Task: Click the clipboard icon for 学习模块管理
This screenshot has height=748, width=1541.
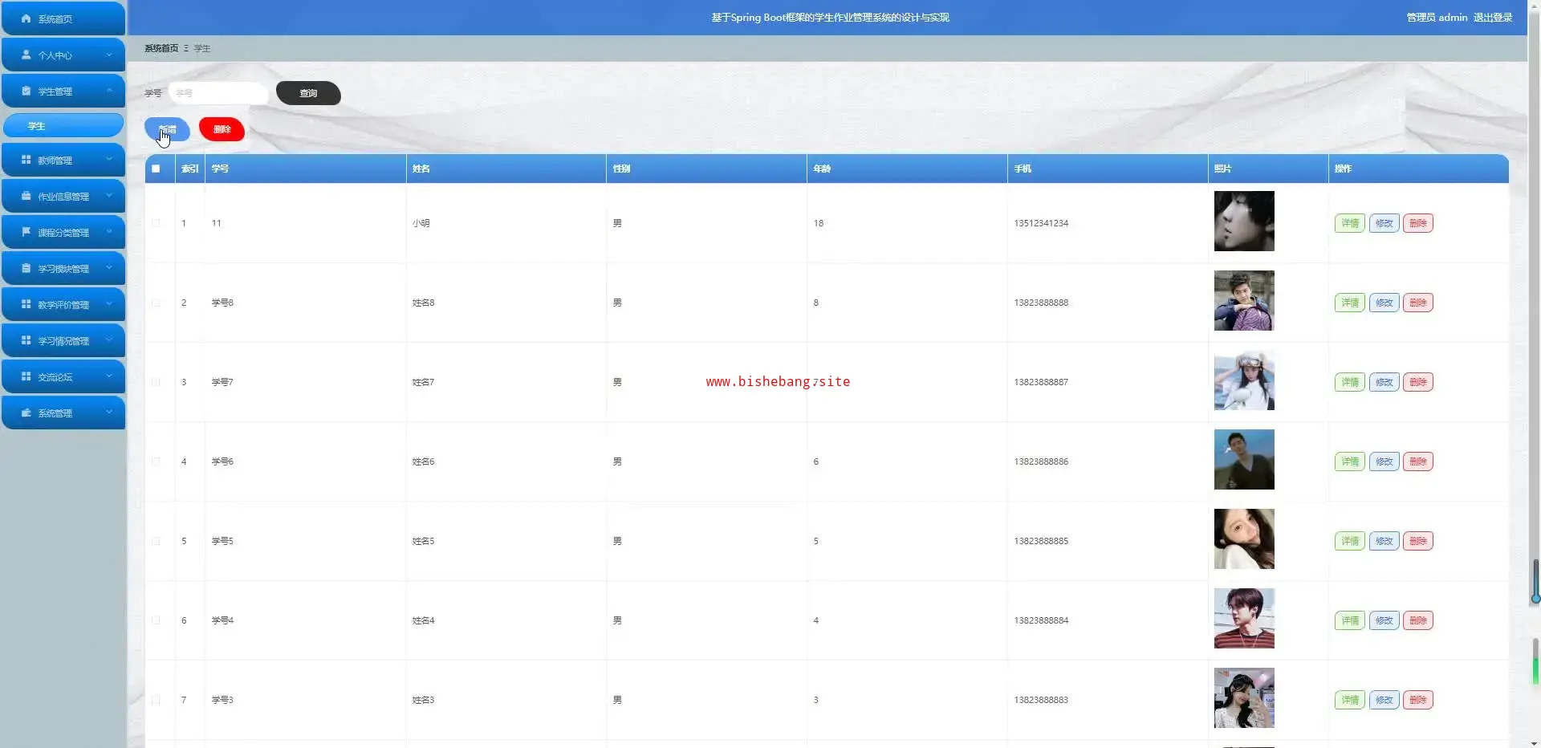Action: click(x=26, y=268)
